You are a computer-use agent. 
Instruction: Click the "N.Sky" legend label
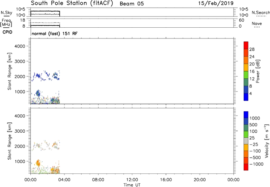6,12
